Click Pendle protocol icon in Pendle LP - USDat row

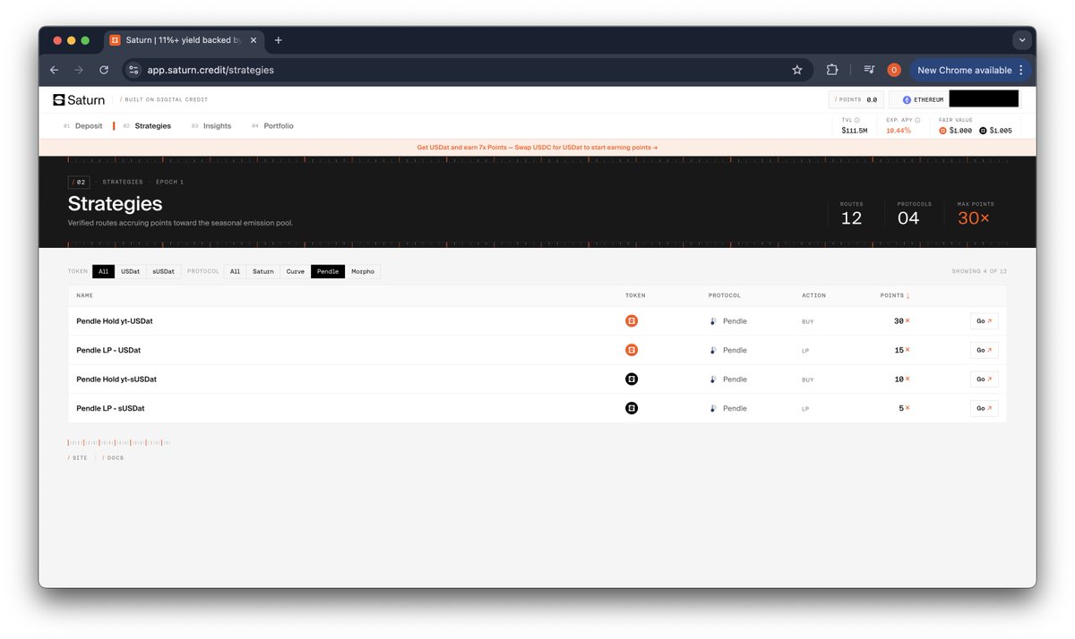point(713,350)
